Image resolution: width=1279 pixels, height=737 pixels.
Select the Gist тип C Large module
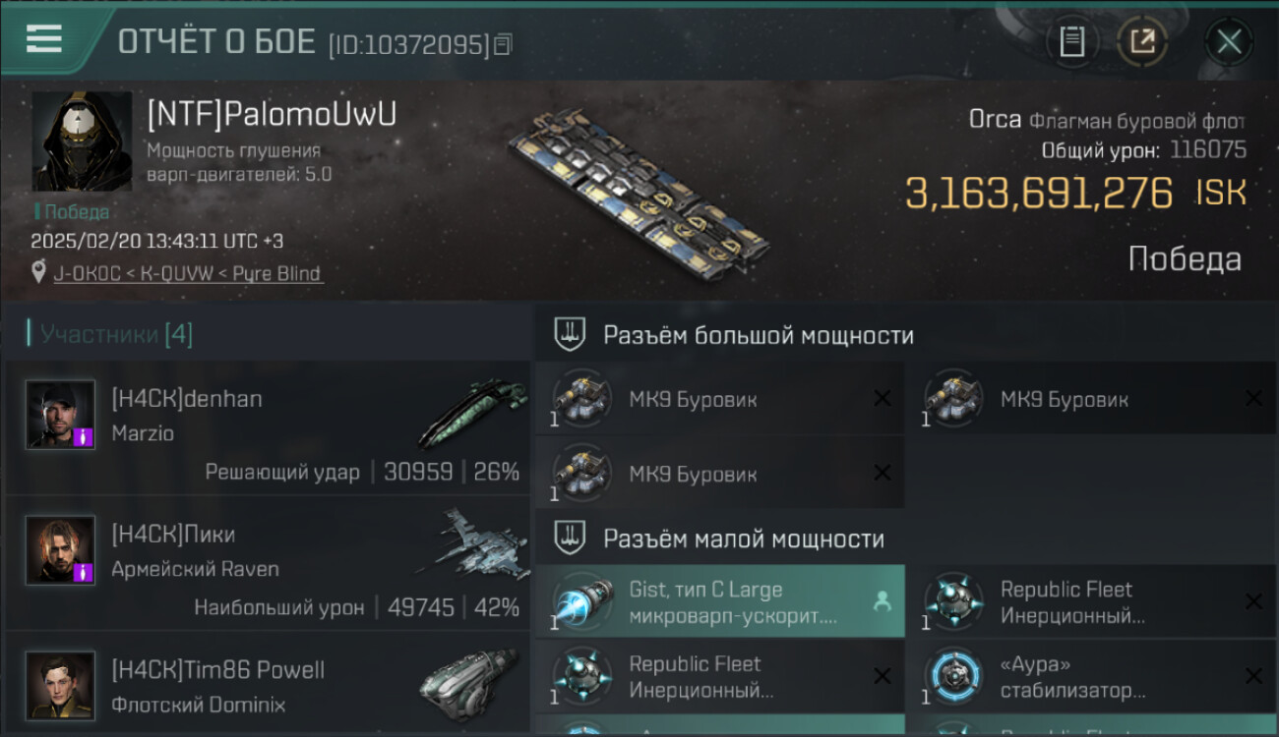click(x=720, y=602)
